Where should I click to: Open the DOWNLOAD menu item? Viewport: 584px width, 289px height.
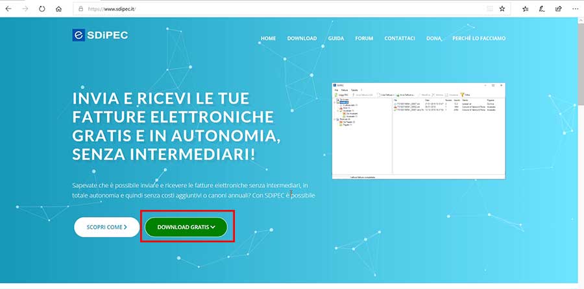pyautogui.click(x=302, y=38)
